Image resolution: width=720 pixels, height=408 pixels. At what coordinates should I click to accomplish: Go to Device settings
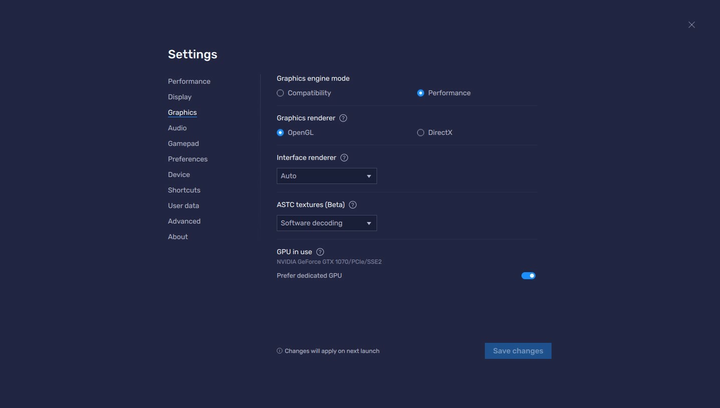pyautogui.click(x=178, y=174)
